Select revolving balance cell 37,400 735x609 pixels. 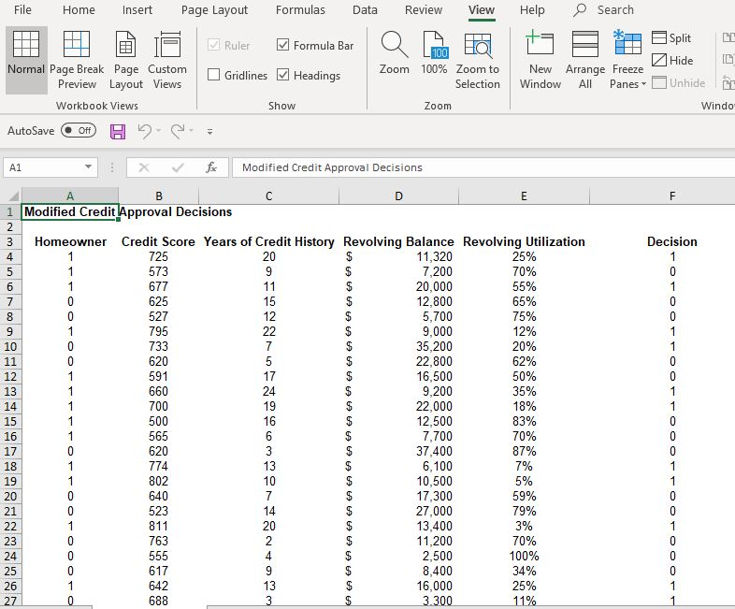coord(398,452)
